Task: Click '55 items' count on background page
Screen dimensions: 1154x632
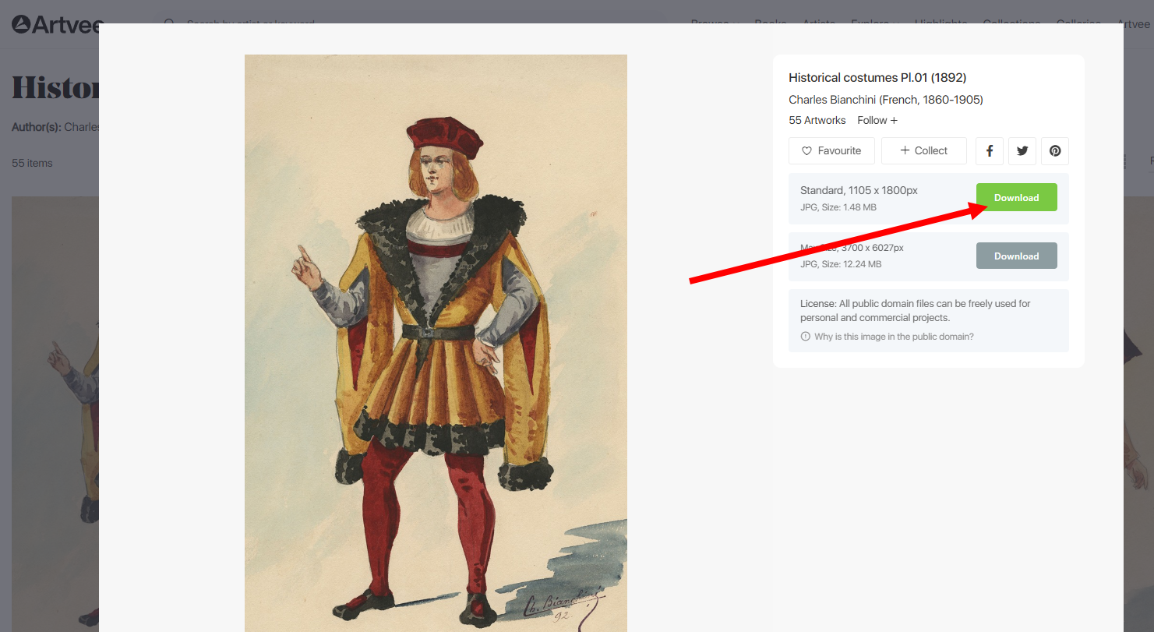Action: 32,163
